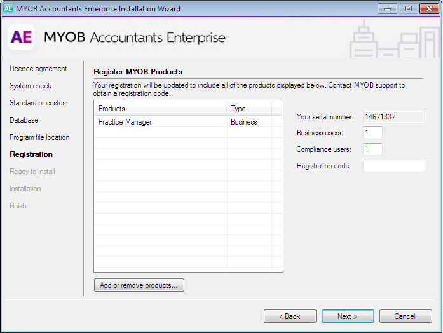The height and width of the screenshot is (333, 443).
Task: Click the Next button
Action: [347, 316]
